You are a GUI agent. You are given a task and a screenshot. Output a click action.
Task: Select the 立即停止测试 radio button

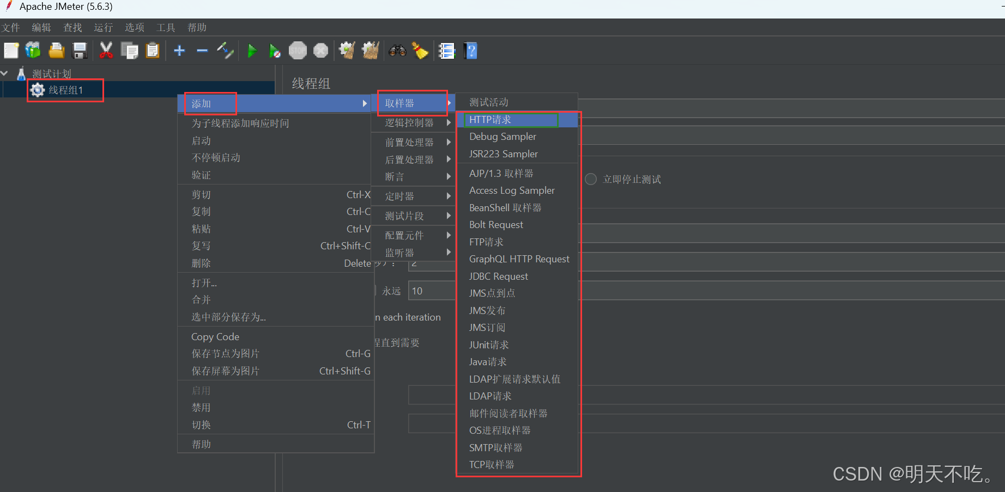pyautogui.click(x=591, y=179)
